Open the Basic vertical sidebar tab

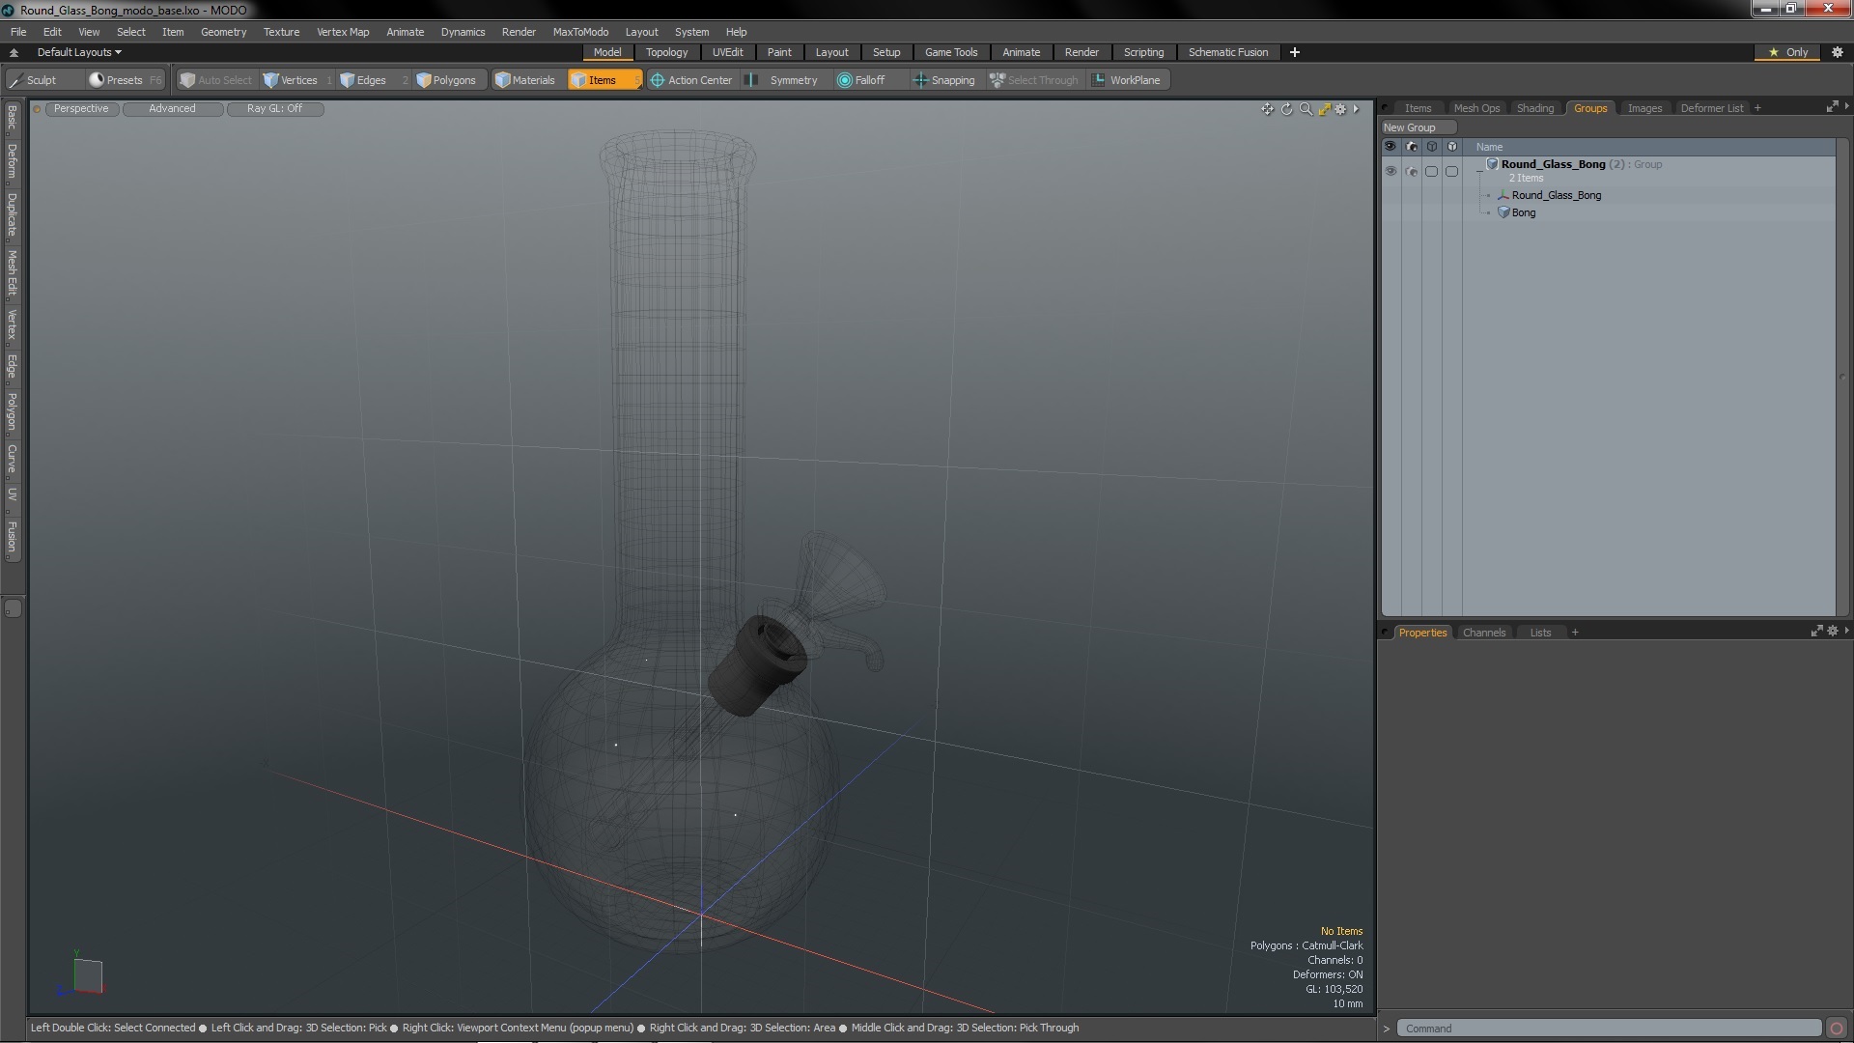click(12, 118)
